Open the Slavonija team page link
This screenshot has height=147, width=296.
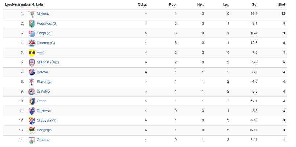pyautogui.click(x=44, y=82)
